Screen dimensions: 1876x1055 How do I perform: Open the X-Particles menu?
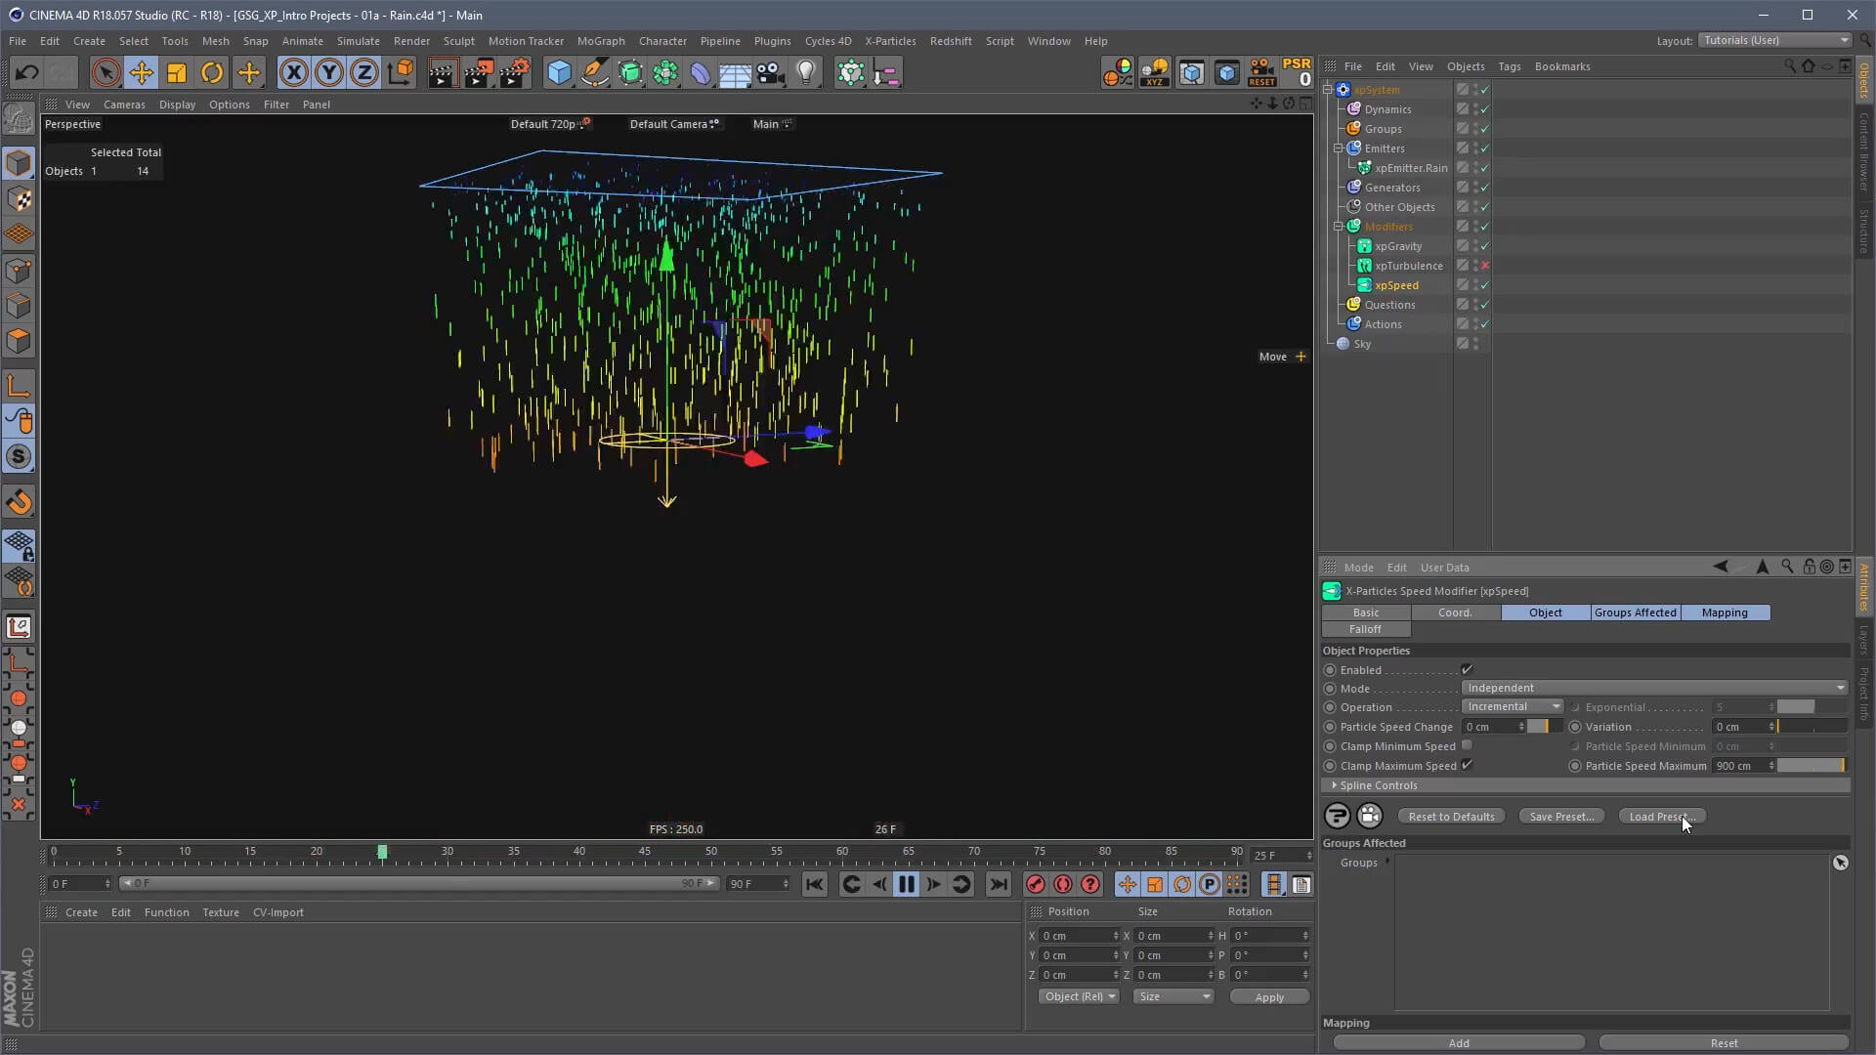tap(890, 41)
